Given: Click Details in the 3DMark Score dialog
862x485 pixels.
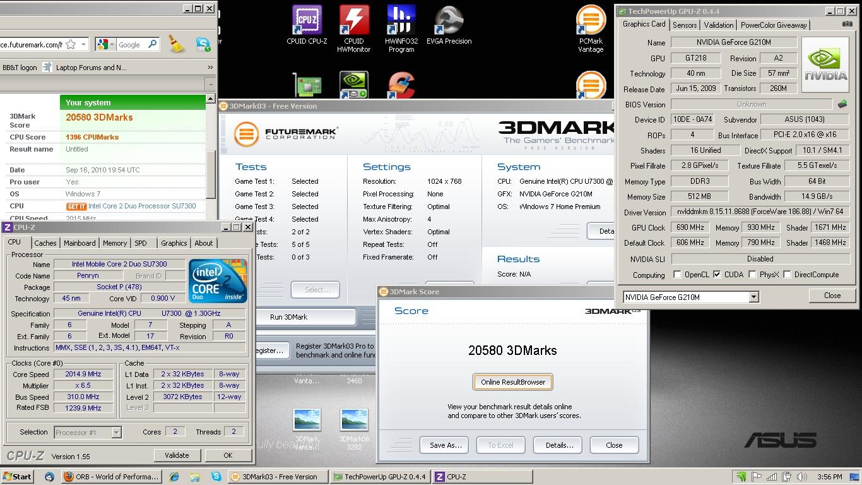Looking at the screenshot, I should (x=558, y=445).
